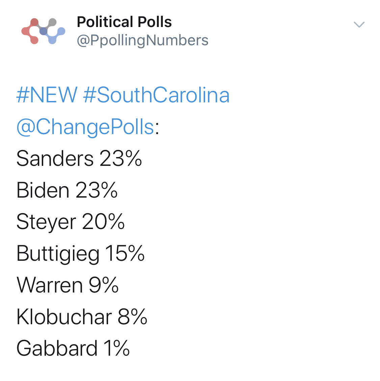The image size is (380, 381).
Task: Open the Political Polls profile avatar
Action: coord(43,31)
